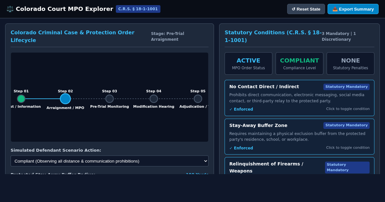Click Enforced status under Stay-Away Buffer Zone

click(x=241, y=148)
